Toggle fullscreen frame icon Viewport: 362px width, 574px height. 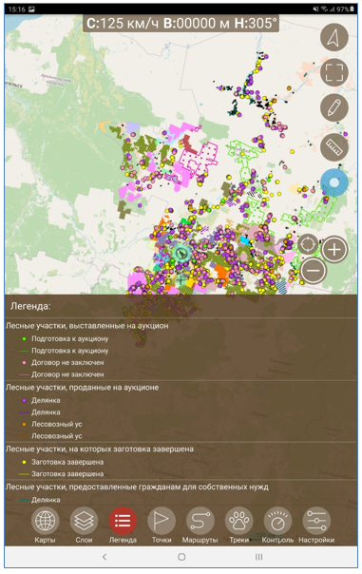pyautogui.click(x=333, y=72)
